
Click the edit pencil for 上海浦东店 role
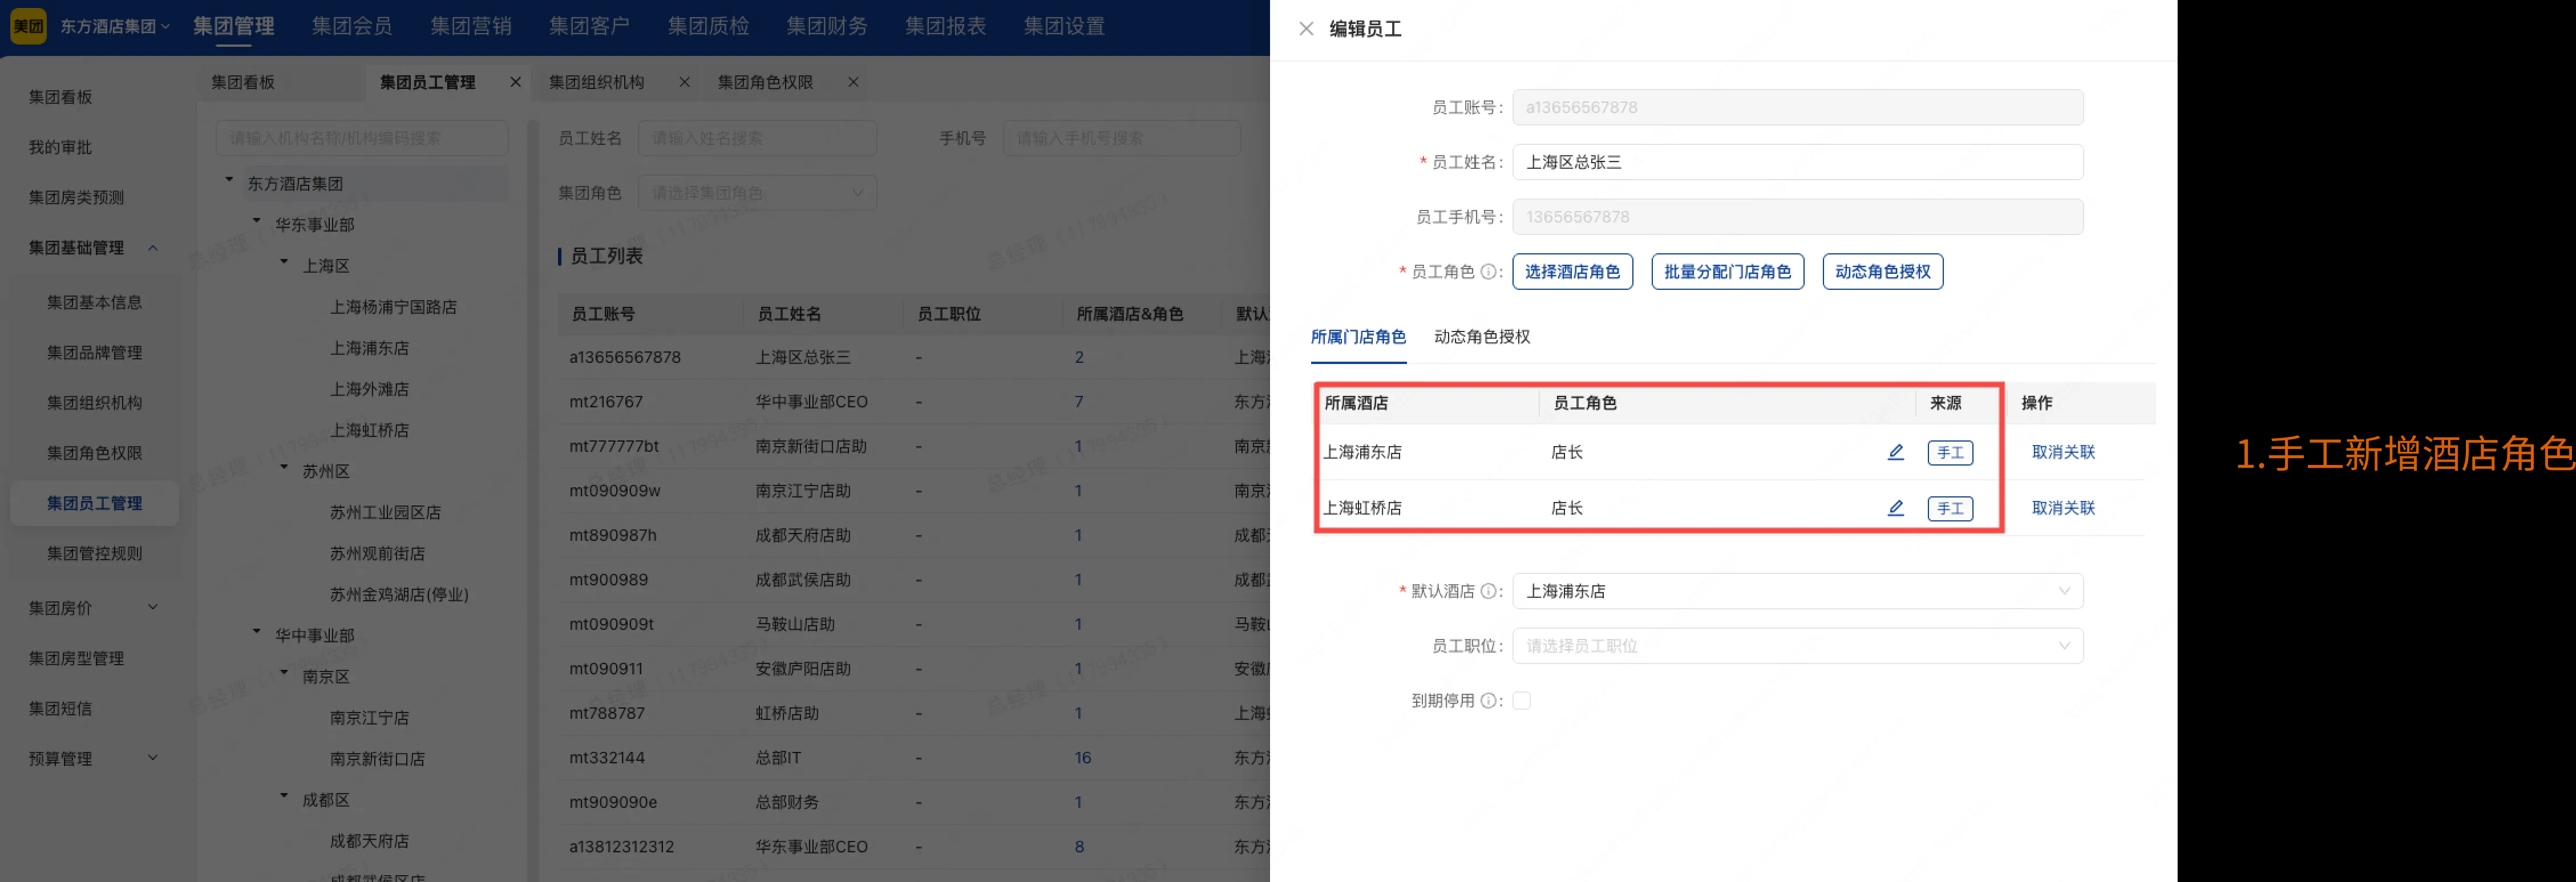[1896, 452]
